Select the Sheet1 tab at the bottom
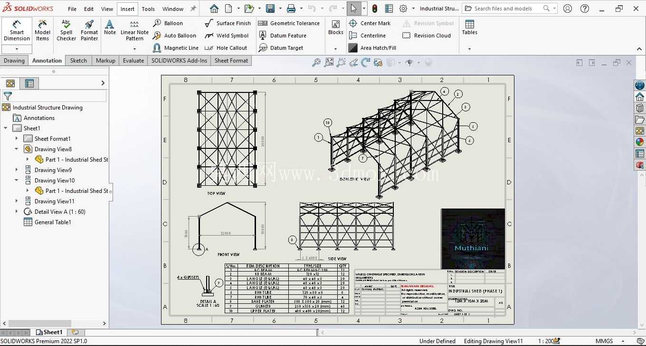The width and height of the screenshot is (646, 346). tap(49, 332)
